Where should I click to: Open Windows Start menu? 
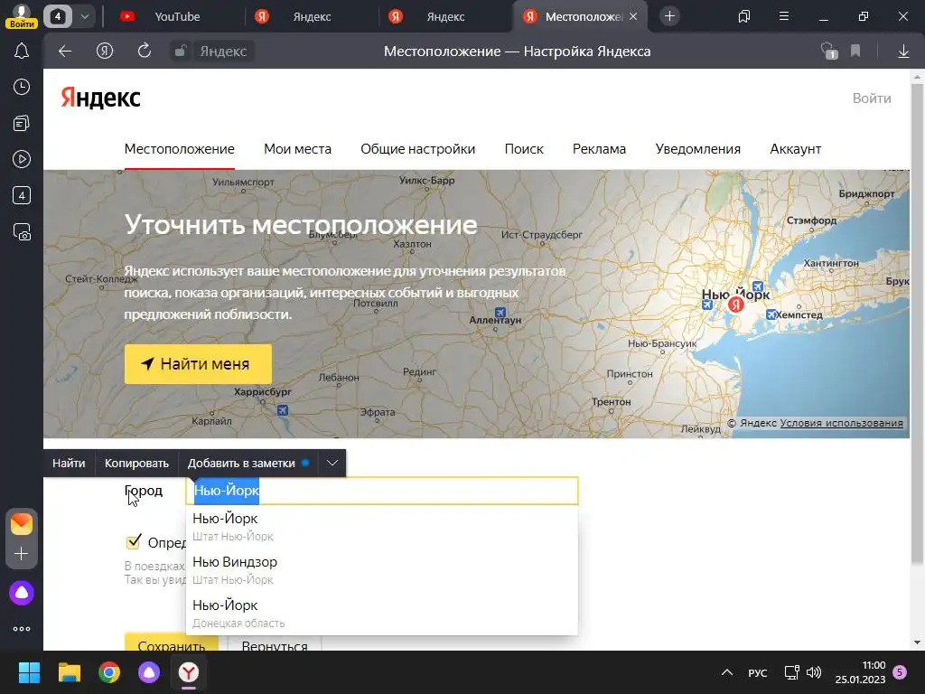[29, 672]
